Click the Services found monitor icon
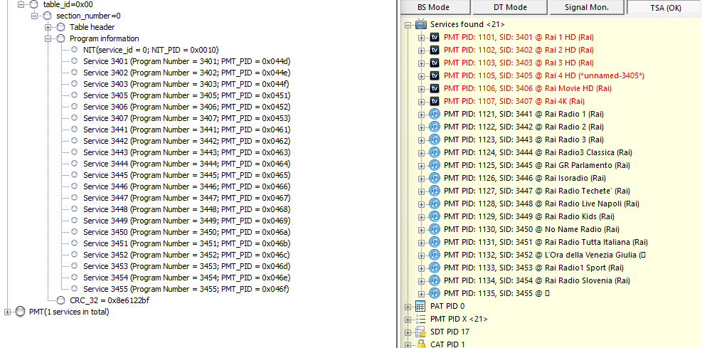 tap(421, 25)
